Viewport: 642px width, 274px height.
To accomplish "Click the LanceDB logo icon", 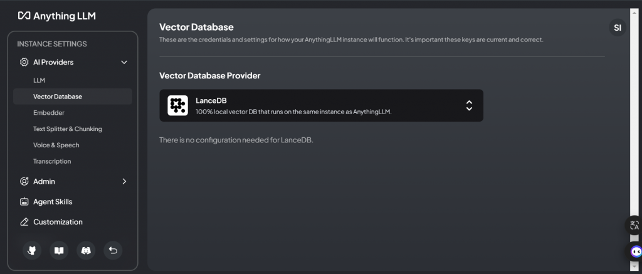I will click(178, 105).
